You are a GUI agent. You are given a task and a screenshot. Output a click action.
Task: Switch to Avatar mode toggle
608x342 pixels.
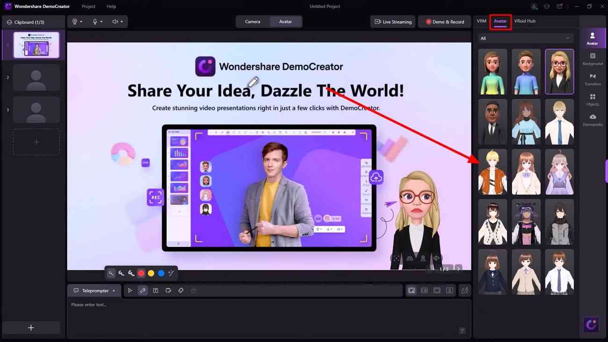[x=285, y=22]
